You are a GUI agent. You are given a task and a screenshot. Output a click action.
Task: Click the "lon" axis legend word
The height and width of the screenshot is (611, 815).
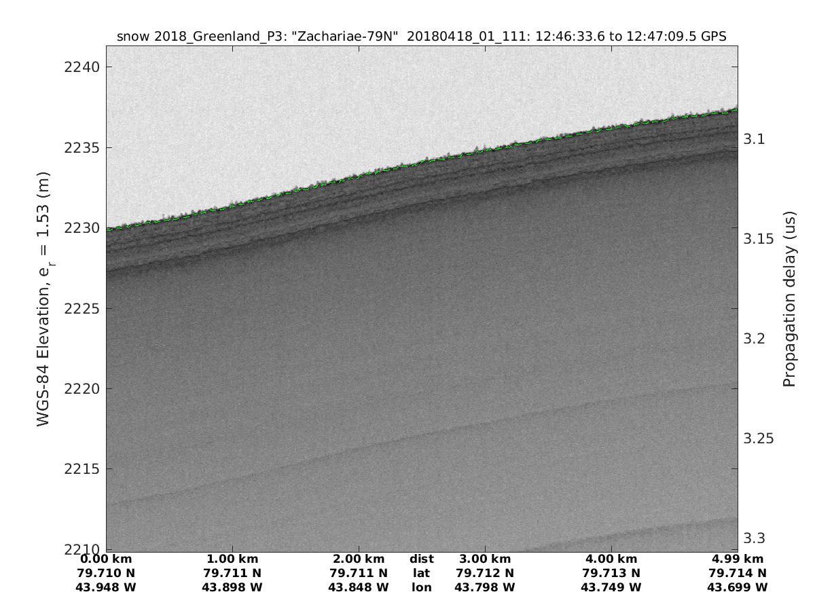(x=422, y=587)
